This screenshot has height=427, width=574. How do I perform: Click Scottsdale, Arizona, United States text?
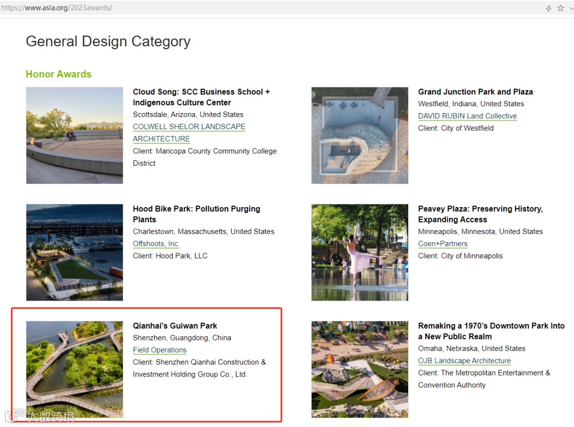point(188,115)
